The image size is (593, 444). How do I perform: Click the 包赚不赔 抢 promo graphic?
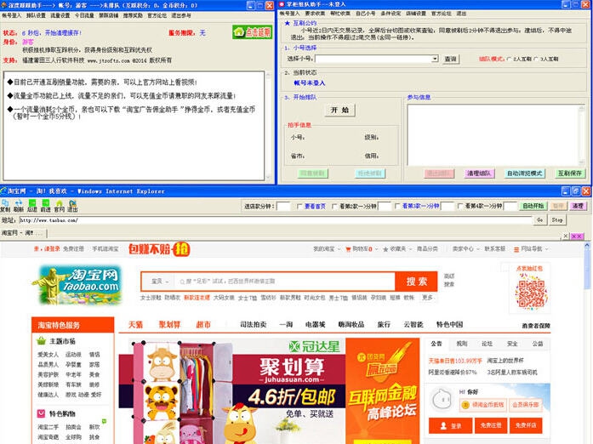pos(159,249)
